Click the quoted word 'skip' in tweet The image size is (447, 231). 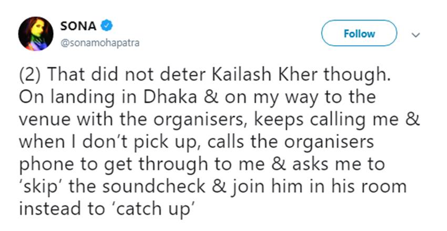35,185
